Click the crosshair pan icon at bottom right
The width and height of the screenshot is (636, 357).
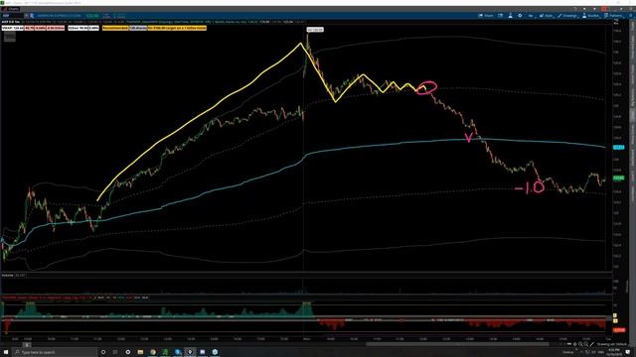point(574,344)
